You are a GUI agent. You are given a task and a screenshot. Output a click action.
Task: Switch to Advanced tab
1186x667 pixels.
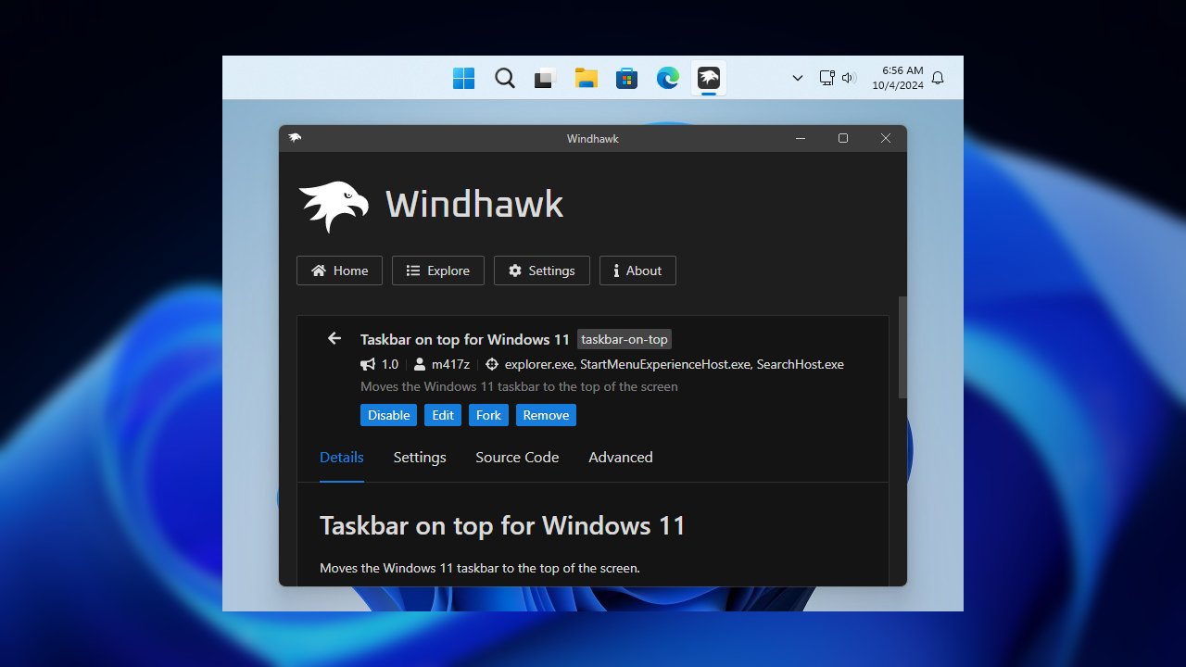click(x=621, y=458)
